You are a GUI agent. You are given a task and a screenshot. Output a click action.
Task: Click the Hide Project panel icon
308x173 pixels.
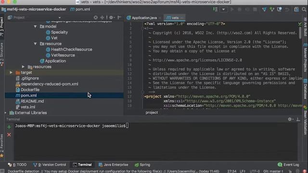119,17
